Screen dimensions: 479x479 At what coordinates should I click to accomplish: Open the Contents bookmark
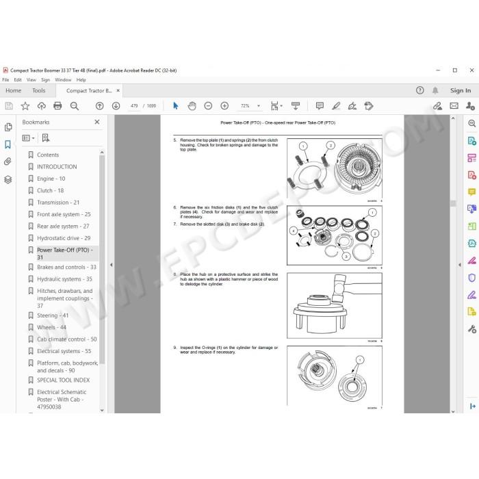[x=48, y=155]
